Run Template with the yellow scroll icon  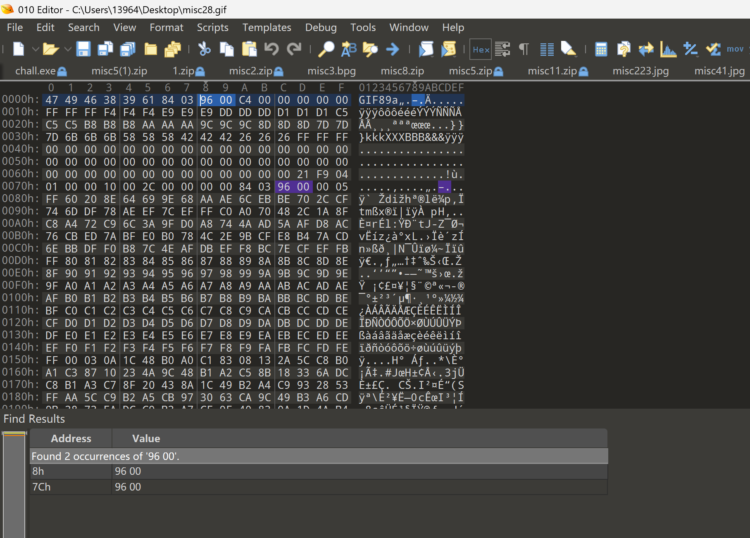pyautogui.click(x=448, y=49)
